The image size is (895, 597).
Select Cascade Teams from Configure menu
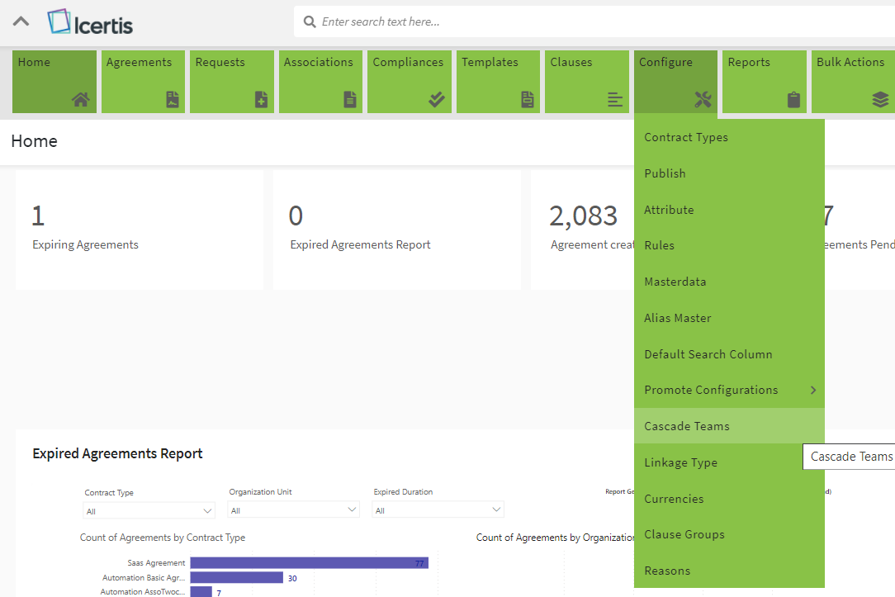[687, 426]
